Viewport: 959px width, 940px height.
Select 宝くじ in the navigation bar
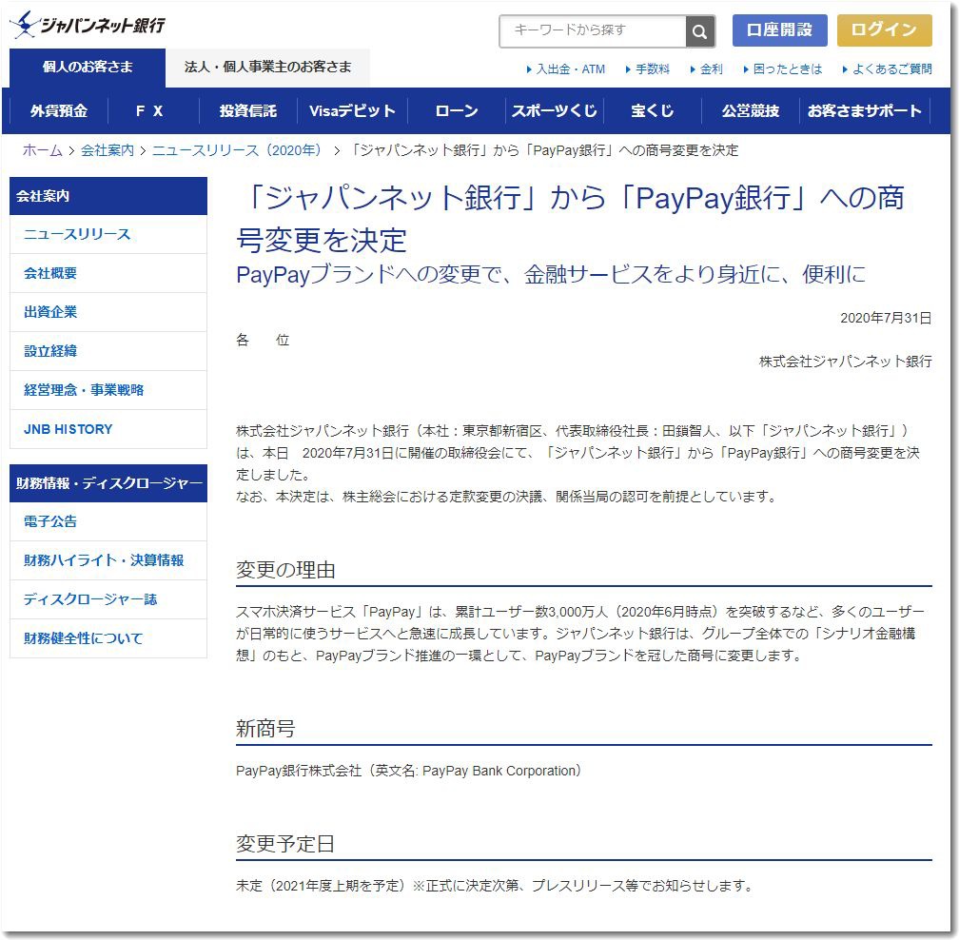point(652,110)
